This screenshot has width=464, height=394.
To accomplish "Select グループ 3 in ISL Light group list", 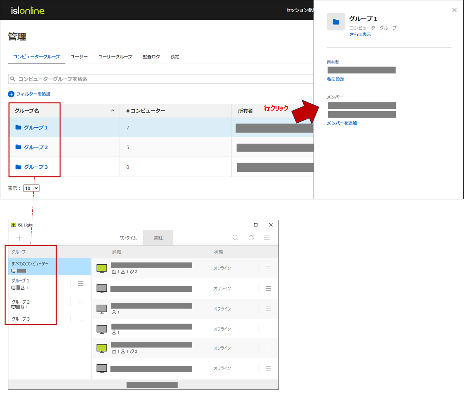I will click(x=21, y=319).
